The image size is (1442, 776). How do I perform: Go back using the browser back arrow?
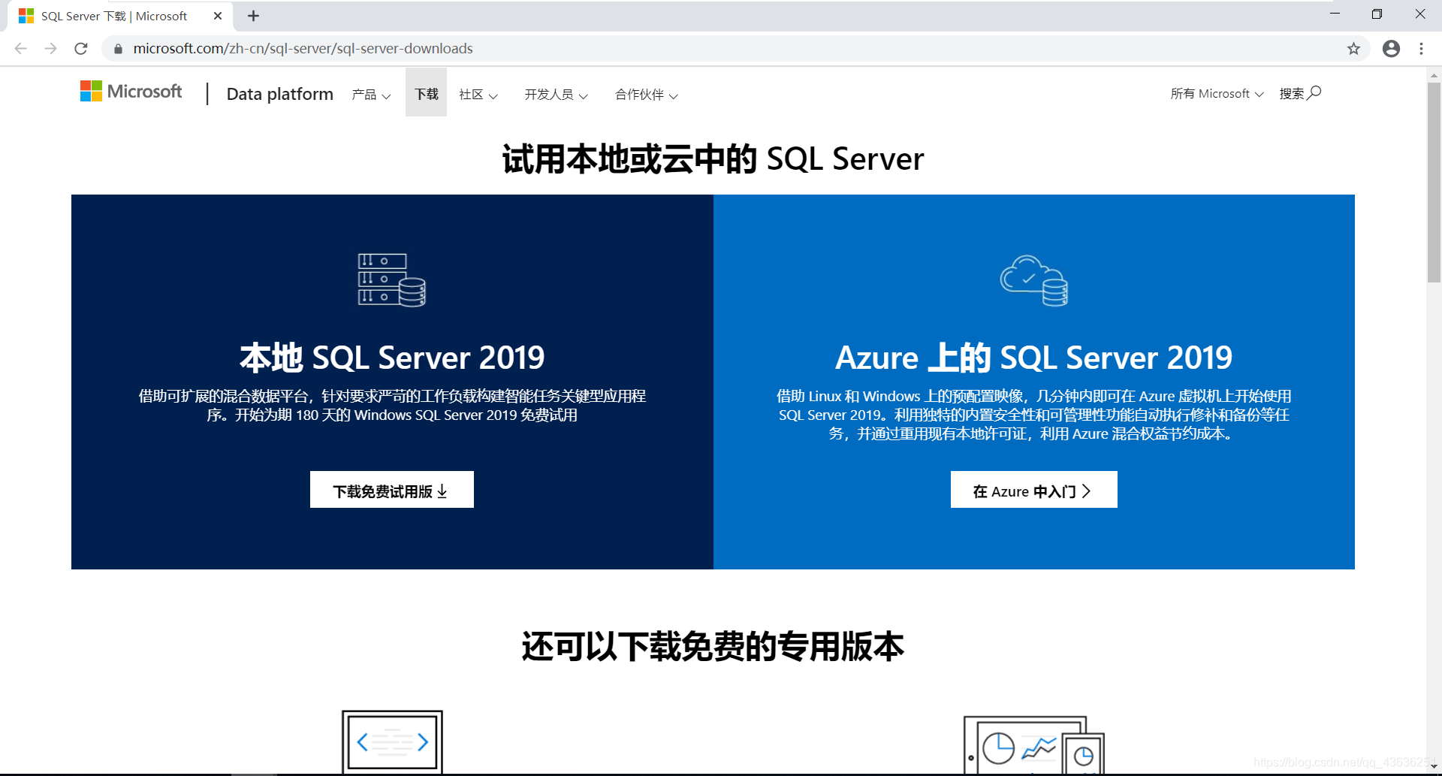click(x=21, y=49)
